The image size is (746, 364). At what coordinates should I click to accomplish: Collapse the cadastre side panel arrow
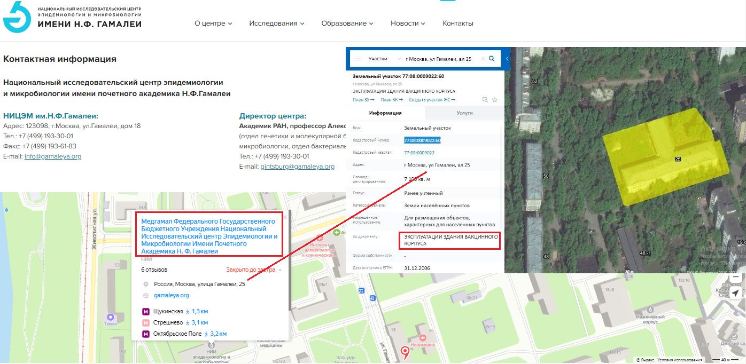point(507,59)
